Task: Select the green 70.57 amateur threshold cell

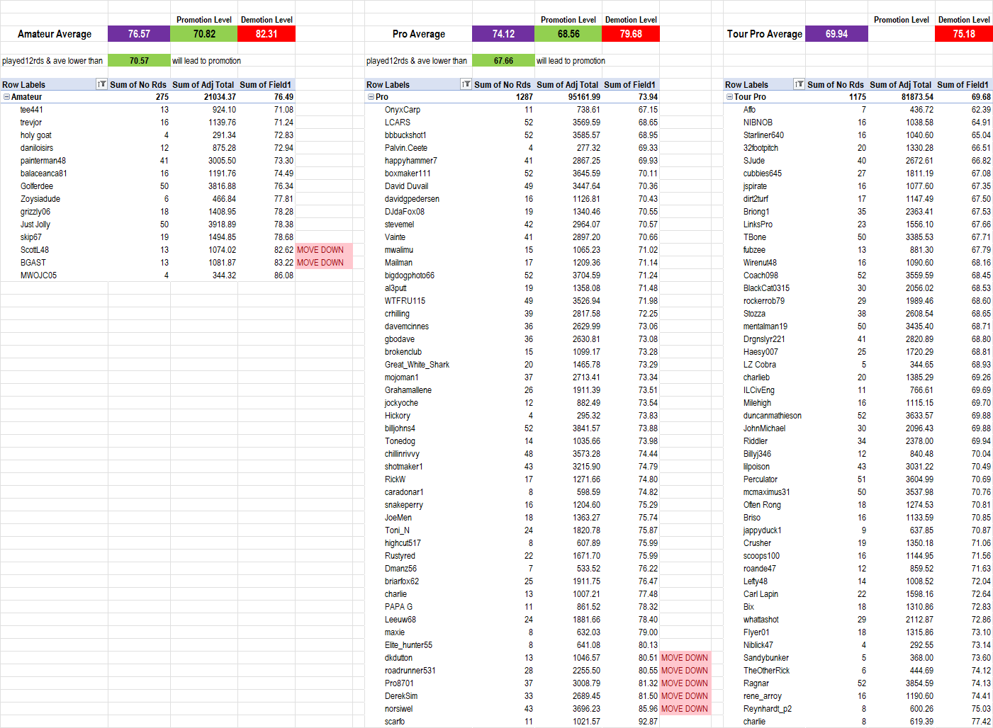Action: click(139, 61)
